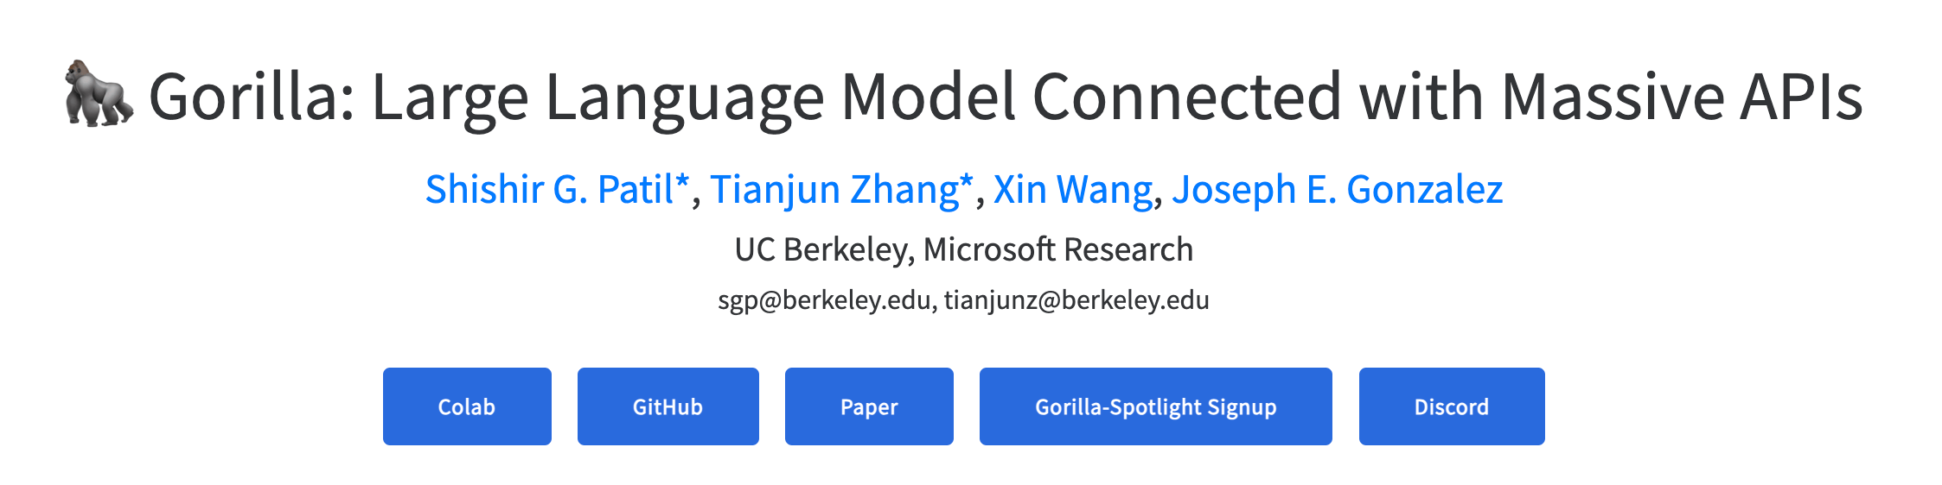This screenshot has width=1942, height=485.
Task: Click the gorilla emoji icon beside the title
Action: (x=99, y=94)
